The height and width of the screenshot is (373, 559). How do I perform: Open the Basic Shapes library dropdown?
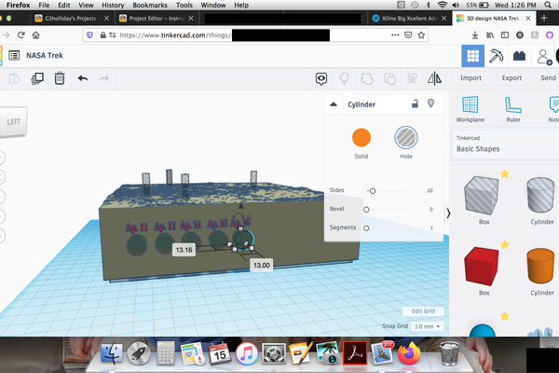pyautogui.click(x=506, y=145)
